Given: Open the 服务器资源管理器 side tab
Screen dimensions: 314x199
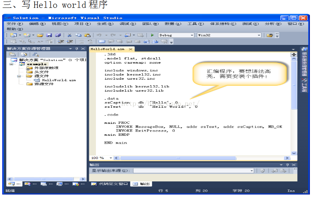Looking at the screenshot, I should (x=304, y=62).
